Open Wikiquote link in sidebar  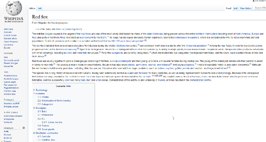tap(8, 122)
